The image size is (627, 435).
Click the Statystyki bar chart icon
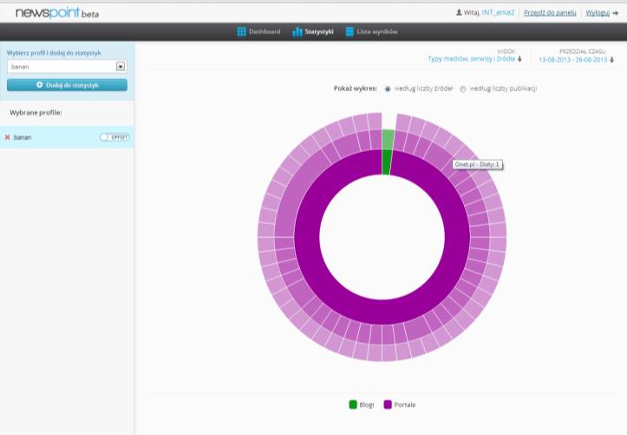point(297,31)
